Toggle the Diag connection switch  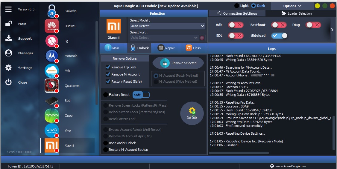[313, 25]
